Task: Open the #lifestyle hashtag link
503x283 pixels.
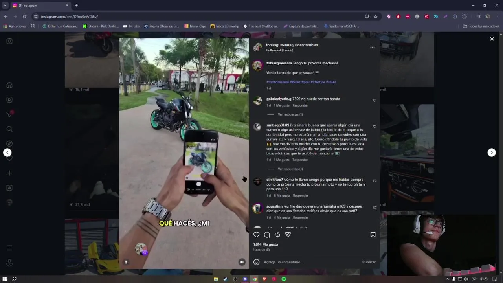Action: [318, 82]
